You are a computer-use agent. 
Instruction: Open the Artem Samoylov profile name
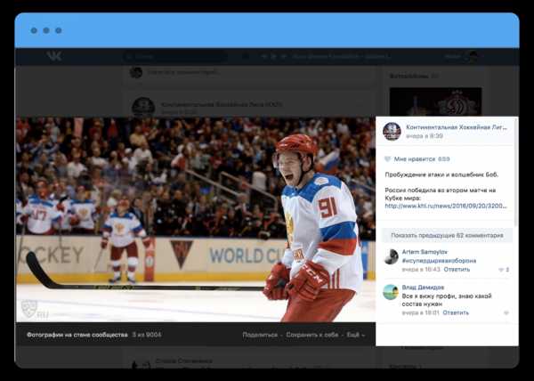[x=425, y=252]
